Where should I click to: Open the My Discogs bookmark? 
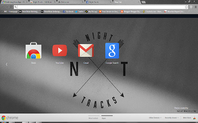tap(91, 12)
